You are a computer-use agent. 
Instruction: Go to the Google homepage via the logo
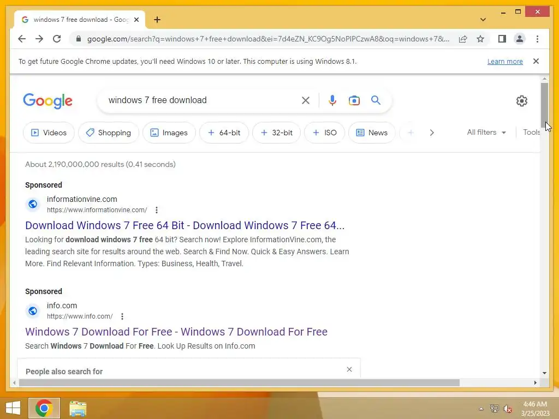pos(48,101)
